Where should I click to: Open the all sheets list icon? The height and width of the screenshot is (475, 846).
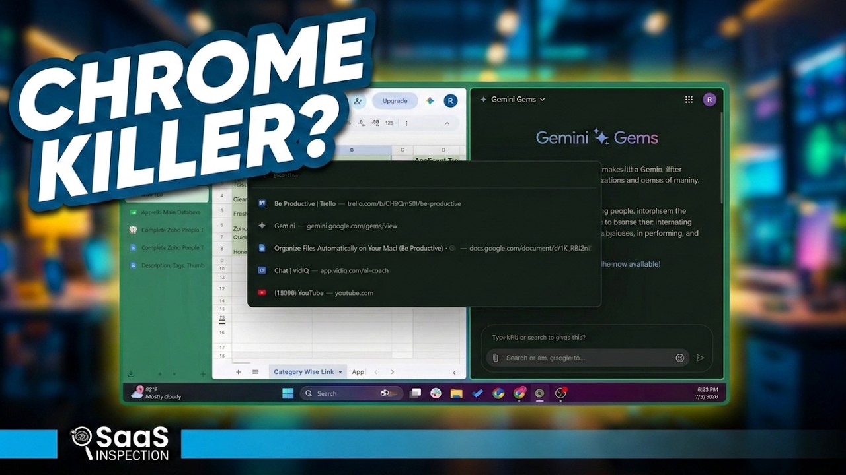(255, 372)
